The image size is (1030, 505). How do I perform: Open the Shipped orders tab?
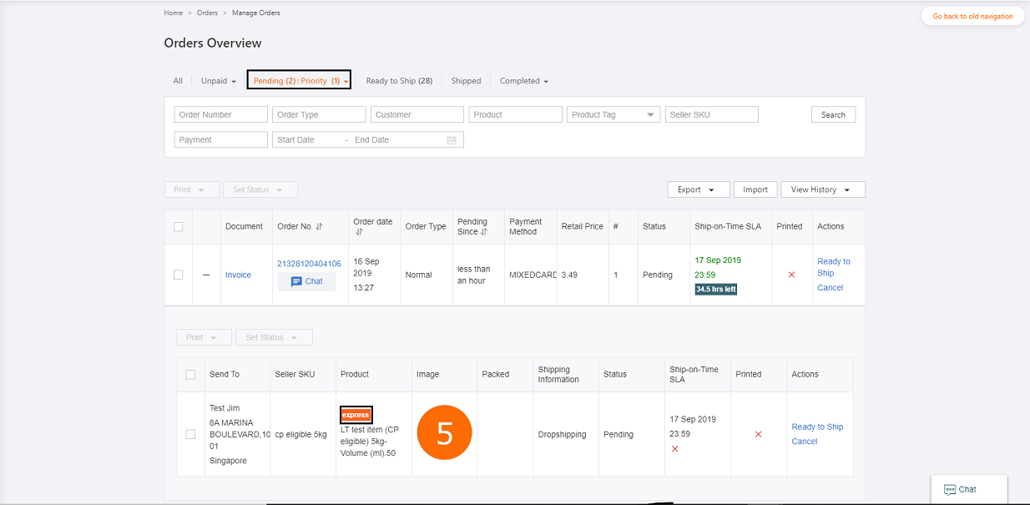(466, 81)
